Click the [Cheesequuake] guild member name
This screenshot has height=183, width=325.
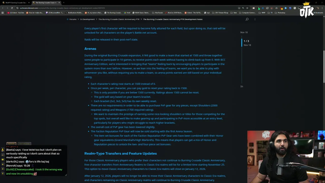coord(24,170)
